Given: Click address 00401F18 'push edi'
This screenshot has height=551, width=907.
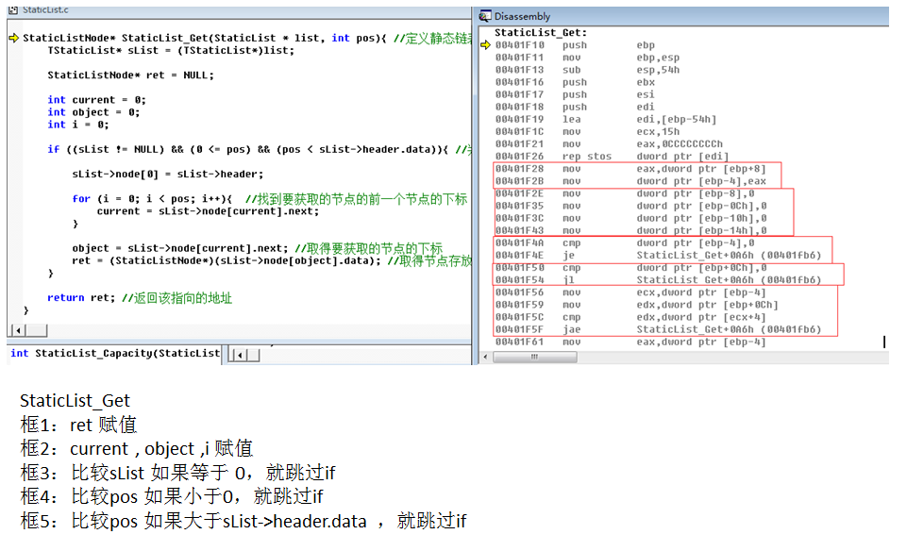Looking at the screenshot, I should click(575, 107).
